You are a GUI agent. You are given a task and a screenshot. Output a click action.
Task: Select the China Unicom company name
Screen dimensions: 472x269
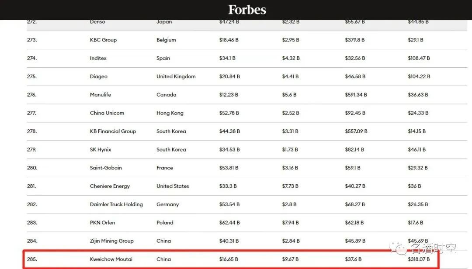click(x=107, y=113)
